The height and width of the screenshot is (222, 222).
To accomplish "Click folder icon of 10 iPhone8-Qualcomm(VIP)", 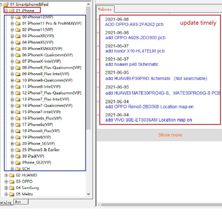I will [18, 80].
